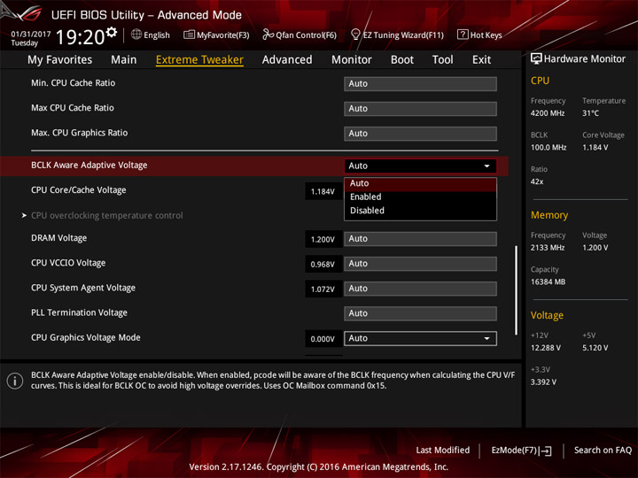
Task: Collapse the BCLK Aware Adaptive Voltage dropdown arrow
Action: point(486,166)
